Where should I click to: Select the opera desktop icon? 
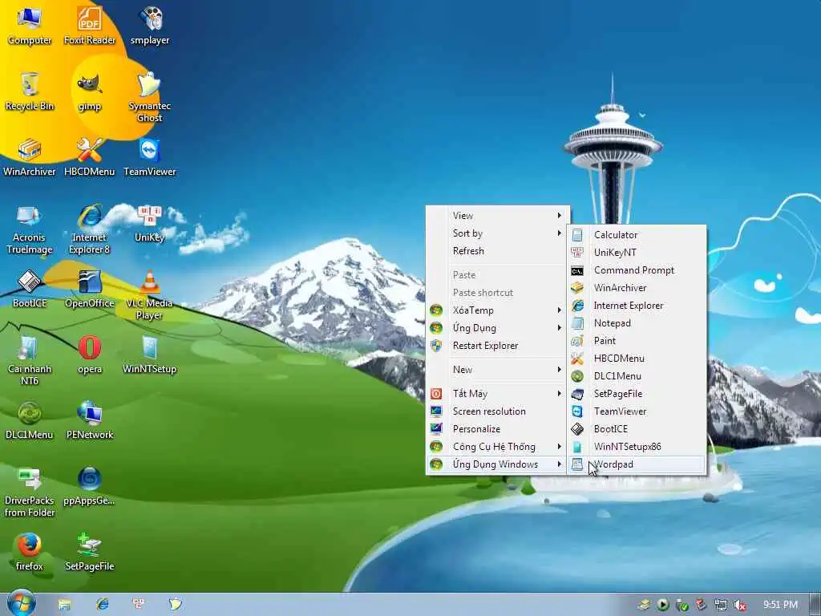pyautogui.click(x=90, y=355)
